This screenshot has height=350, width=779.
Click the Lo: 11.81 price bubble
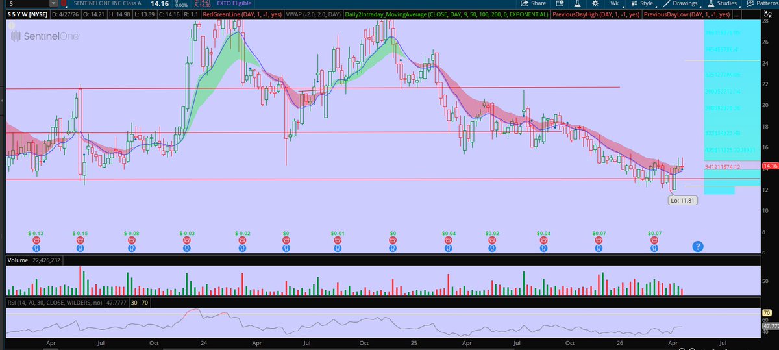[x=682, y=201]
